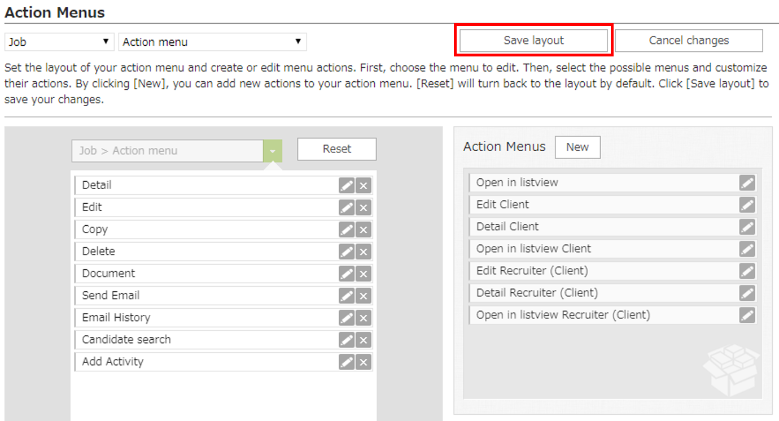Click Cancel changes
Viewport: 779px width, 421px height.
[689, 40]
